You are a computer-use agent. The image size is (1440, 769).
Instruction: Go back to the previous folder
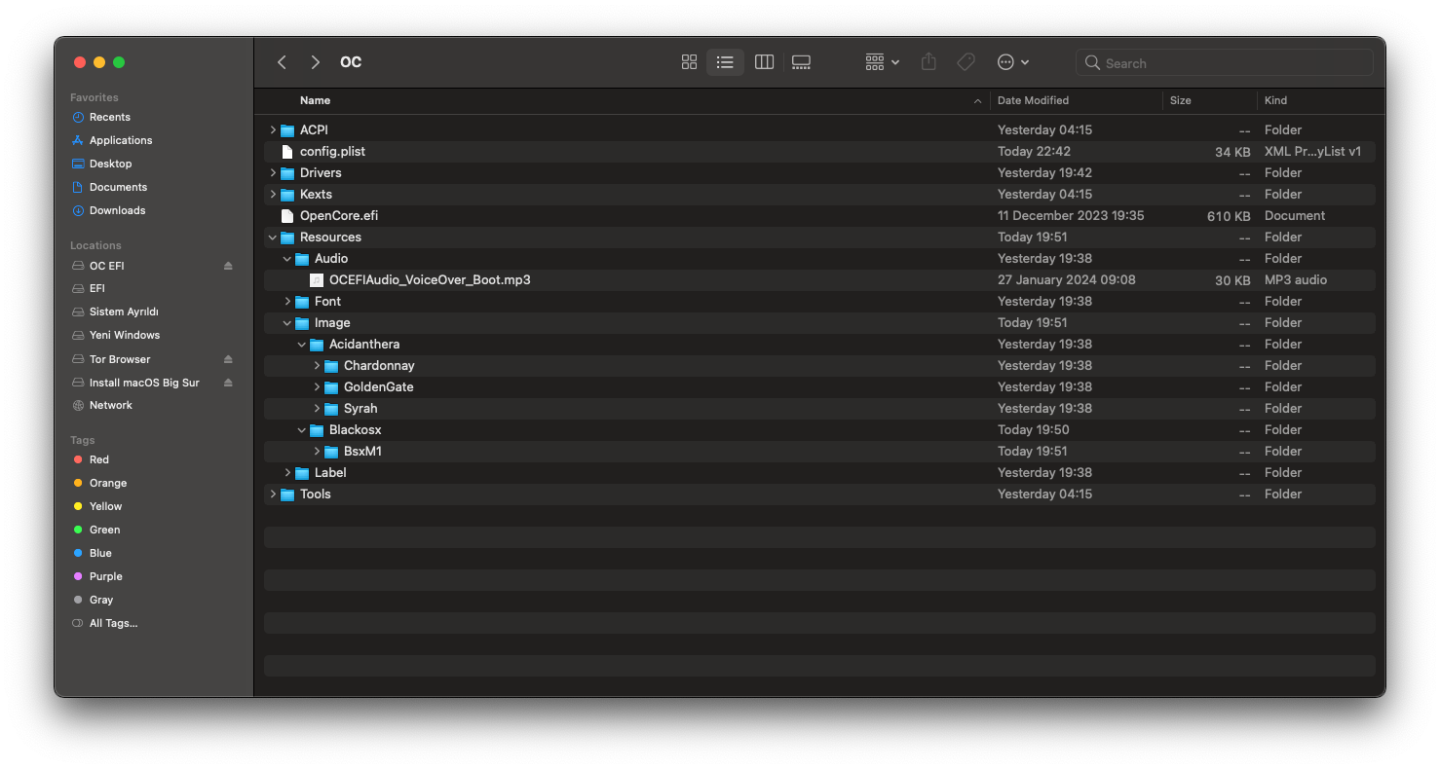[282, 62]
